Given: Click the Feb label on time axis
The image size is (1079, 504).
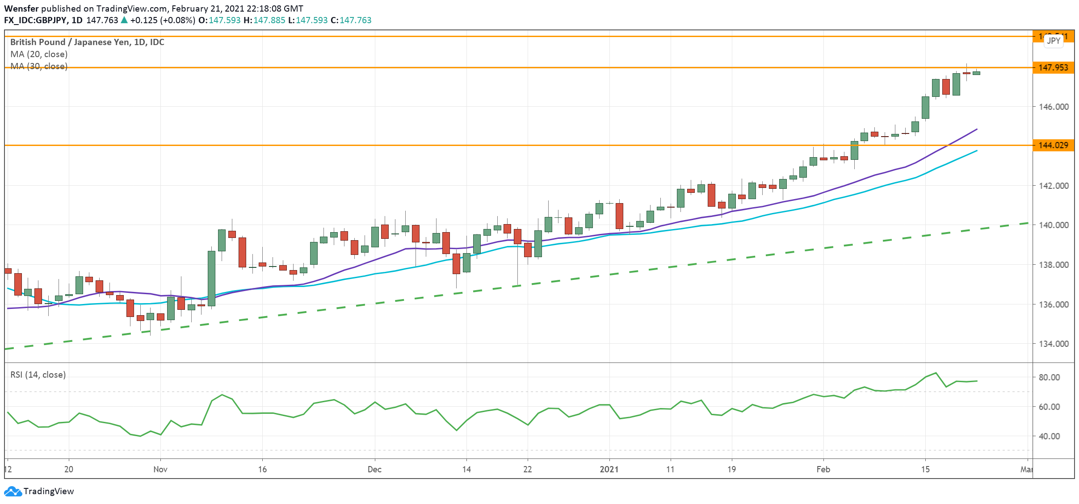Looking at the screenshot, I should click(823, 469).
